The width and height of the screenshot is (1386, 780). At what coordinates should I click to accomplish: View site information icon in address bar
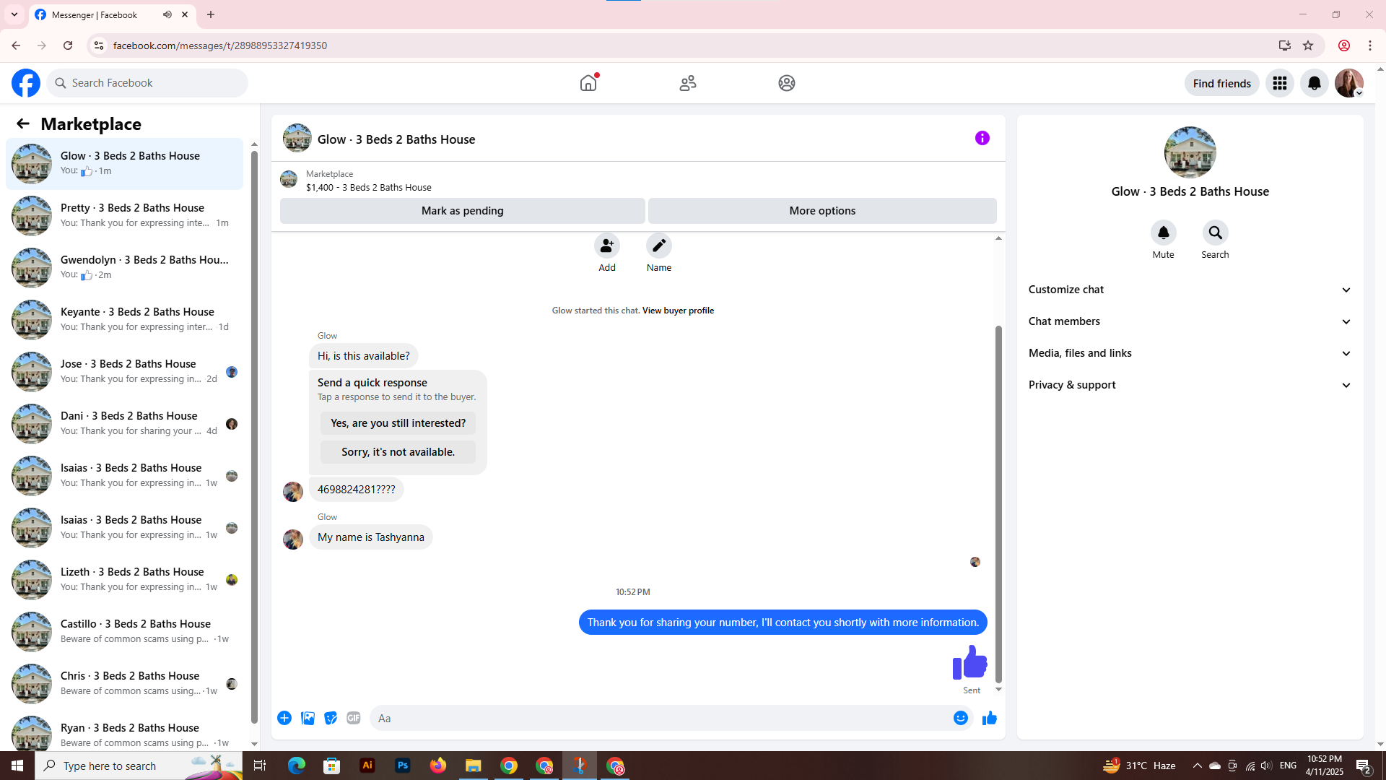tap(99, 45)
